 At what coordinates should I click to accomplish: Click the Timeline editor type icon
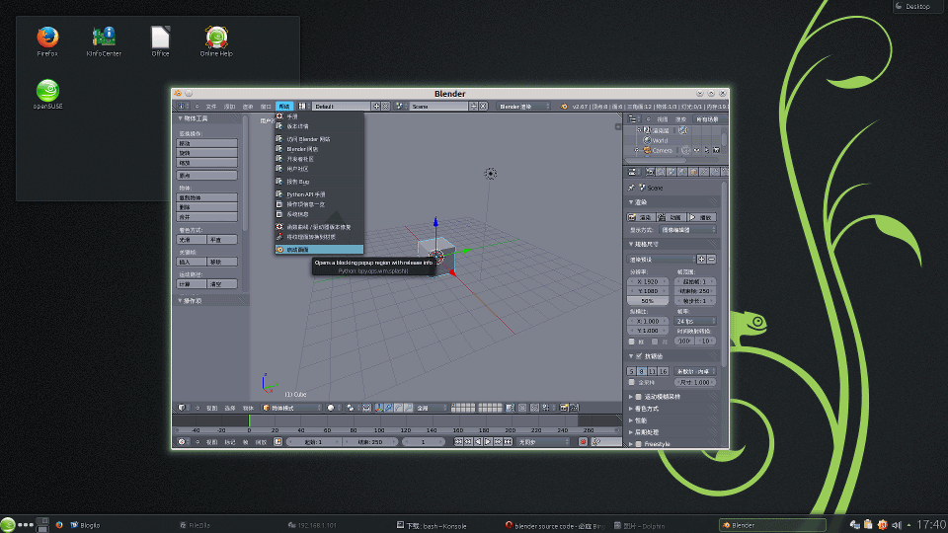(x=182, y=442)
